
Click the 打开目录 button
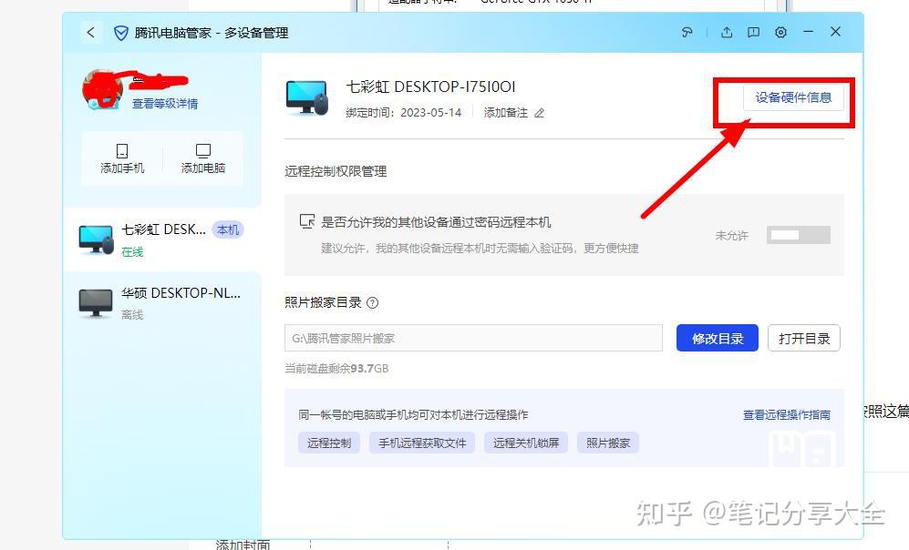click(x=804, y=338)
